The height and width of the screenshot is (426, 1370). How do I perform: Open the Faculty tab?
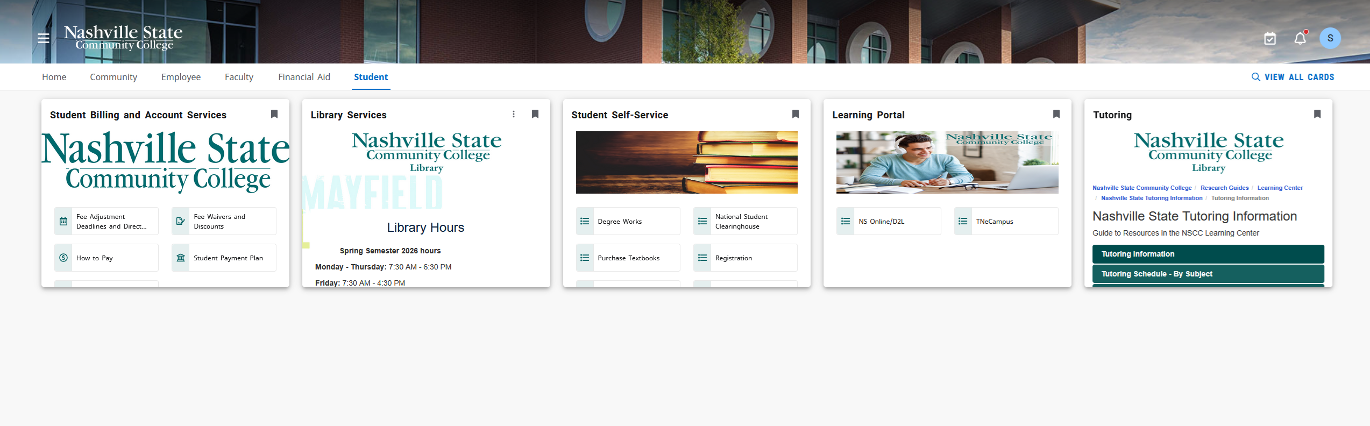239,77
